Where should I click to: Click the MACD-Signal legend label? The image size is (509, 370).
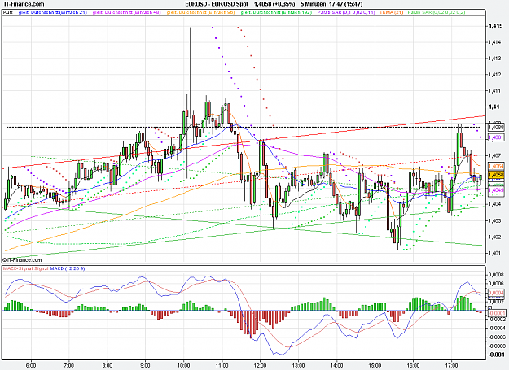pyautogui.click(x=25, y=268)
